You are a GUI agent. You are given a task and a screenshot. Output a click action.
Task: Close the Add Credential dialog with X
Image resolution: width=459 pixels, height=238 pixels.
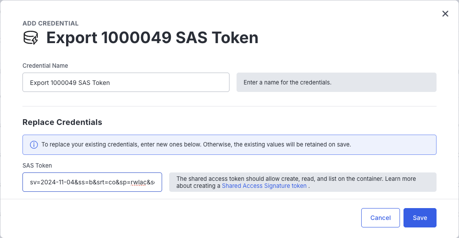445,14
